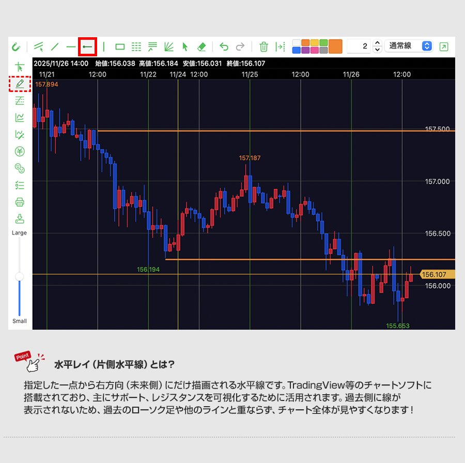Pick the eraser tool
This screenshot has width=465, height=463.
click(x=202, y=47)
